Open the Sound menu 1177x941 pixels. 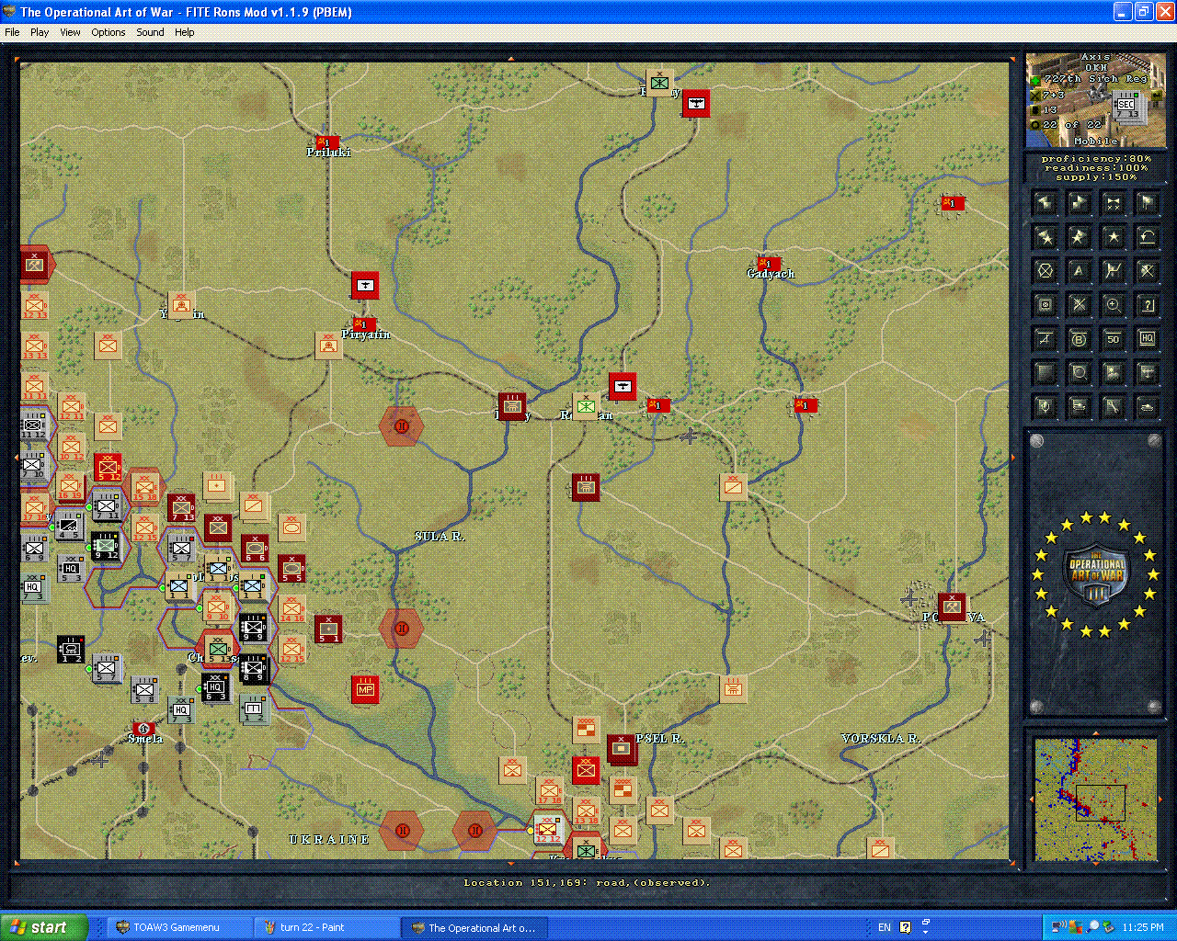tap(149, 32)
